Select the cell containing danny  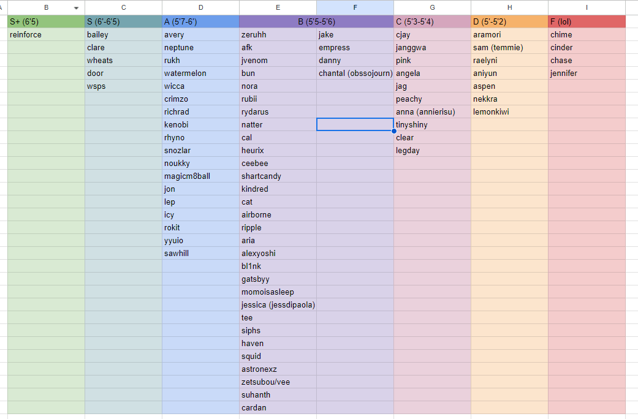(x=355, y=60)
